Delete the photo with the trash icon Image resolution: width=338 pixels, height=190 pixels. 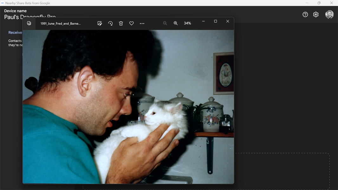tap(121, 23)
